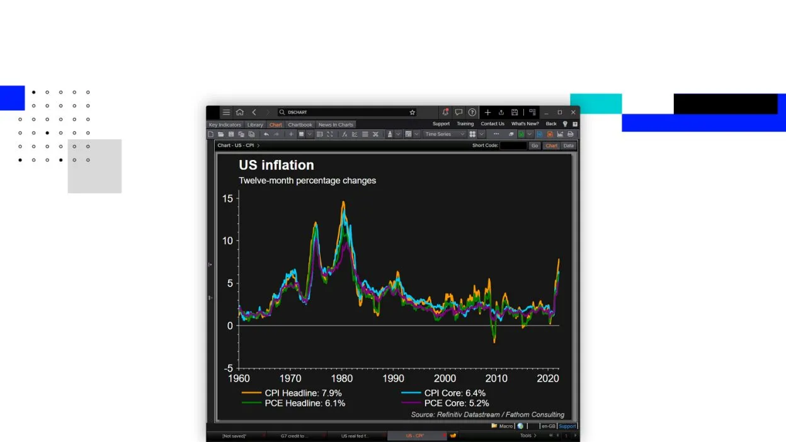Go to home via house icon

[x=240, y=112]
